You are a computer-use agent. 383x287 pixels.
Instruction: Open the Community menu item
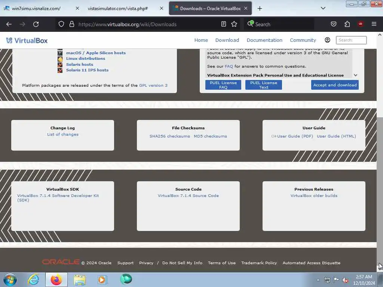point(303,40)
